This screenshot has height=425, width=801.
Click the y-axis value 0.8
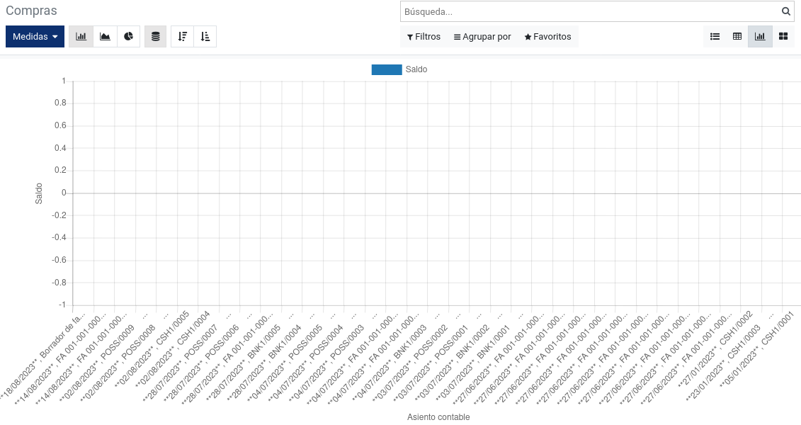pyautogui.click(x=60, y=103)
